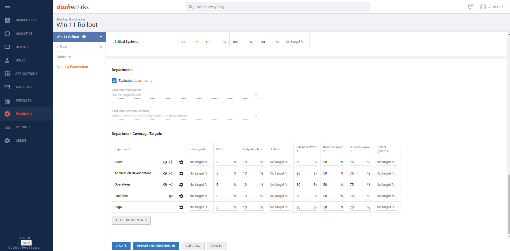
Task: Open Dashboards section label
Action: (x=26, y=20)
